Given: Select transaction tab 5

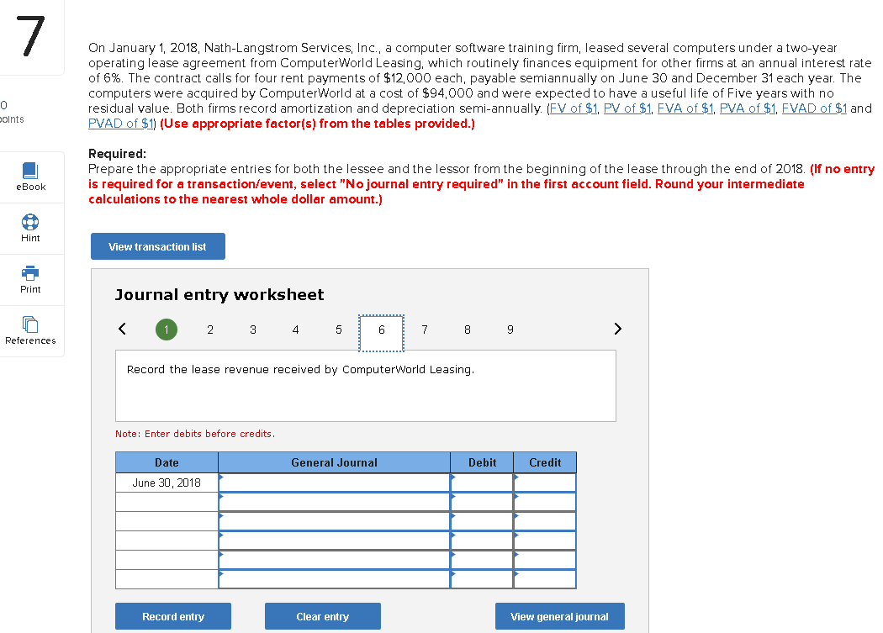Looking at the screenshot, I should point(338,330).
